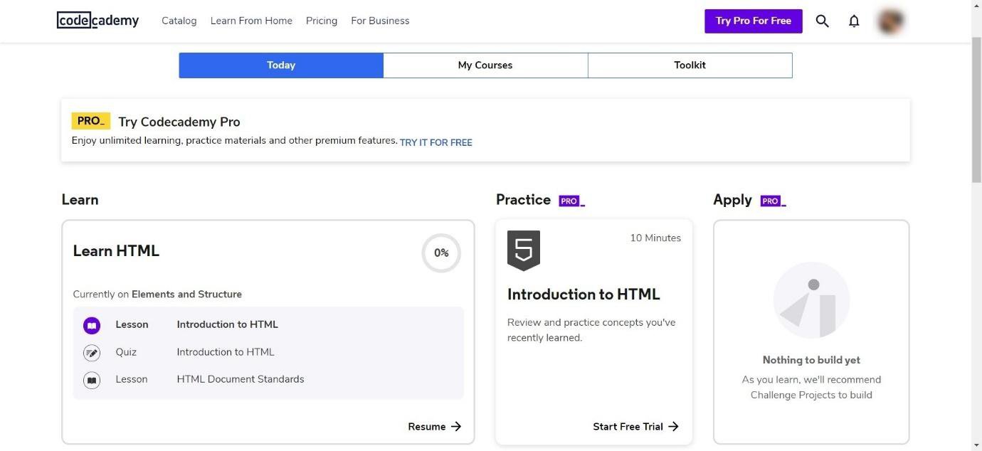
Task: Open Quiz Introduction to HTML row
Action: click(268, 352)
